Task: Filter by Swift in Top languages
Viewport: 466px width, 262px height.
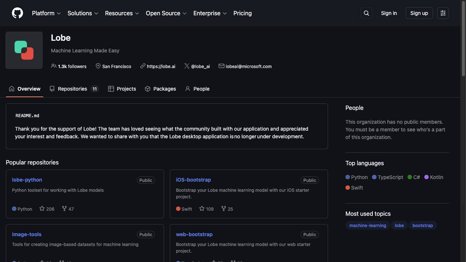Action: (x=354, y=188)
